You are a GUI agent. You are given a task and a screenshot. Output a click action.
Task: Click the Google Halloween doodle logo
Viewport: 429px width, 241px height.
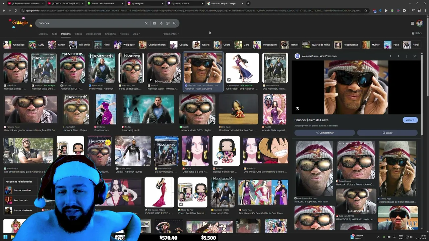[20, 23]
